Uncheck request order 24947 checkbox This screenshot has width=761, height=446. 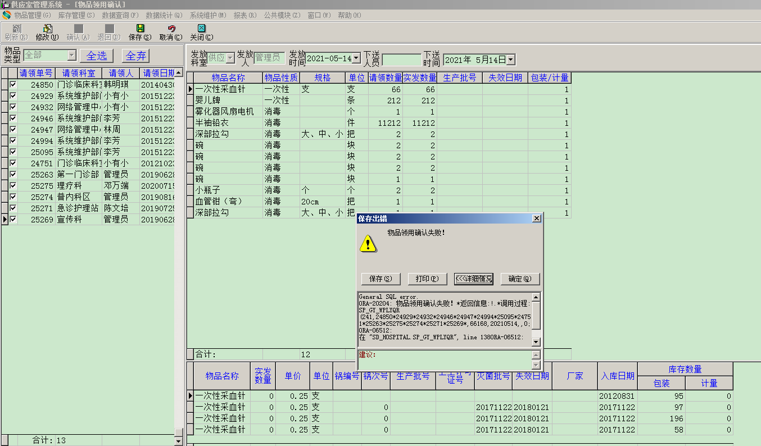13,129
